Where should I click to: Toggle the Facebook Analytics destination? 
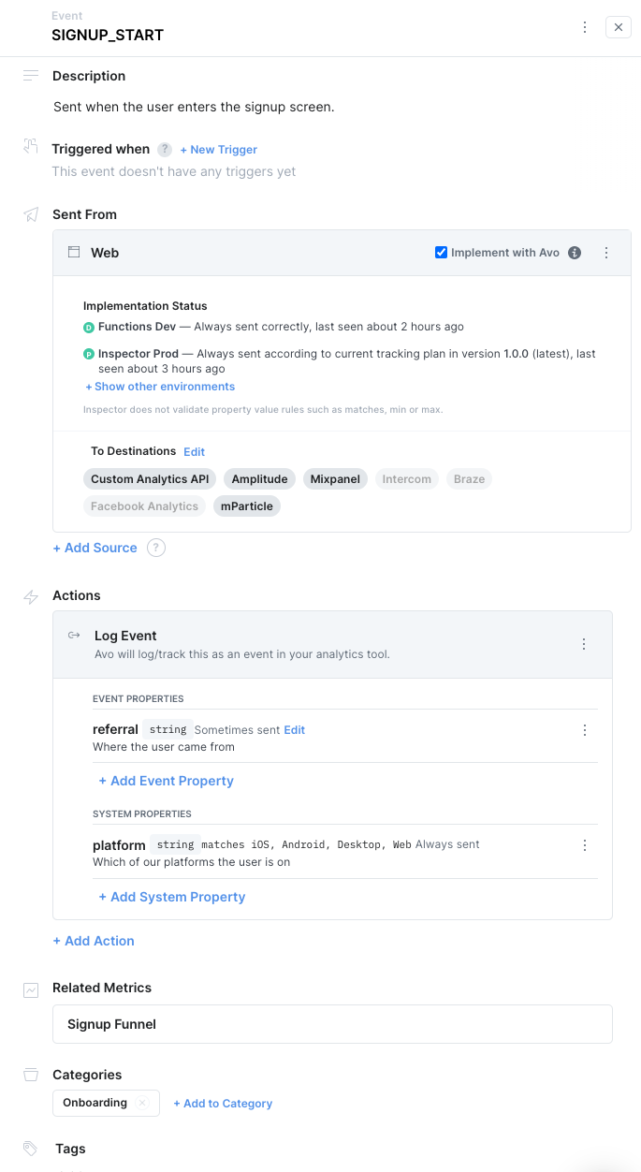[x=145, y=506]
